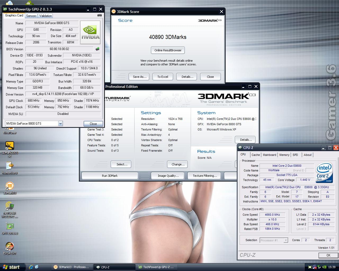This screenshot has width=339, height=271.
Task: Click the 40890 3DMarks score text
Action: (x=168, y=37)
